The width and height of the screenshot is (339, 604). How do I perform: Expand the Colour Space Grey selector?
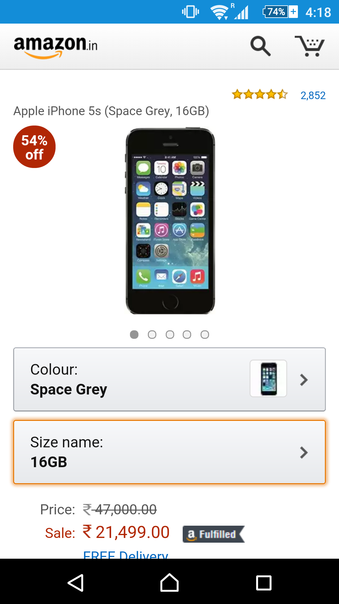169,379
